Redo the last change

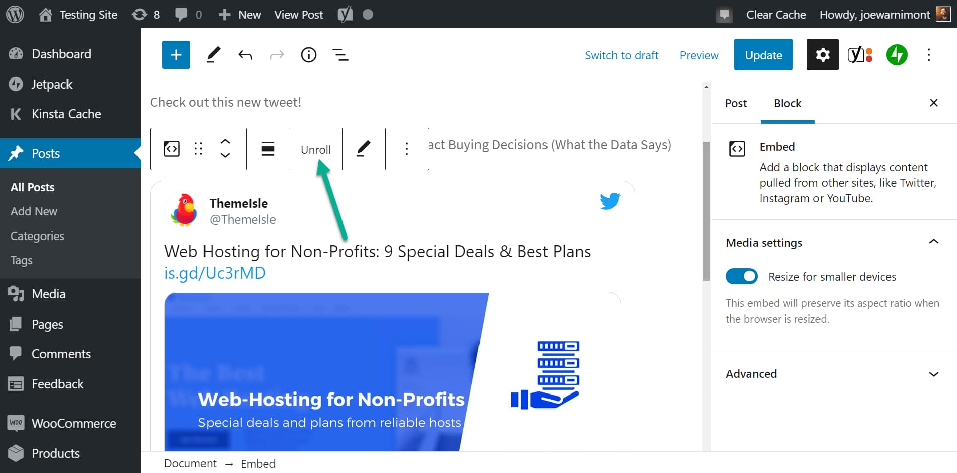tap(277, 54)
